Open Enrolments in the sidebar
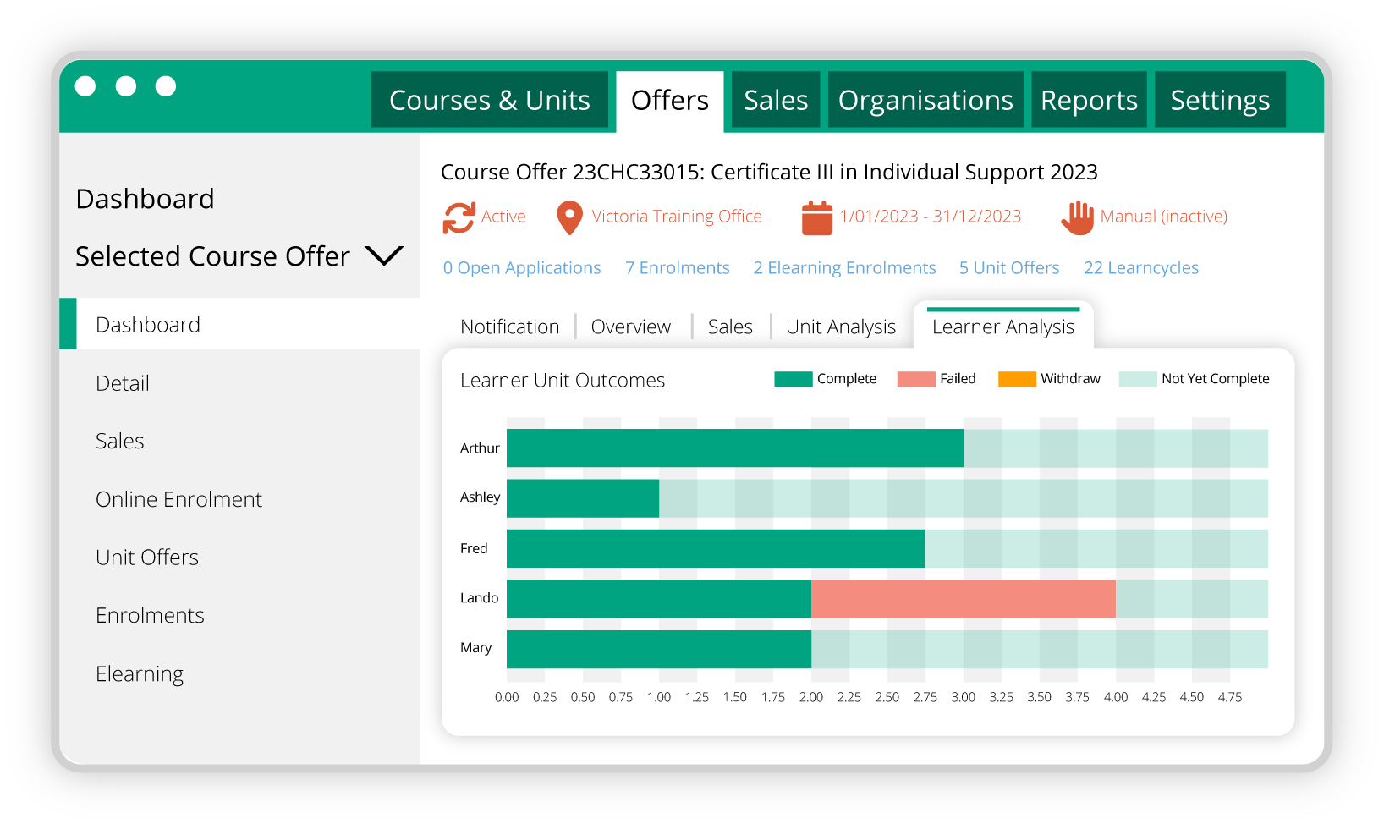 [x=151, y=615]
